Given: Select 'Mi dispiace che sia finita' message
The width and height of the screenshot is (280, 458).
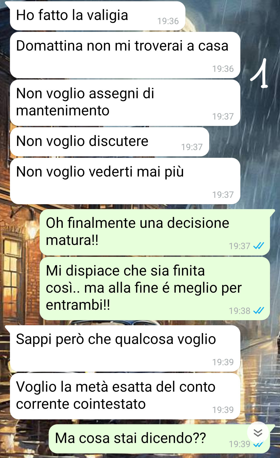Looking at the screenshot, I should coord(155,288).
